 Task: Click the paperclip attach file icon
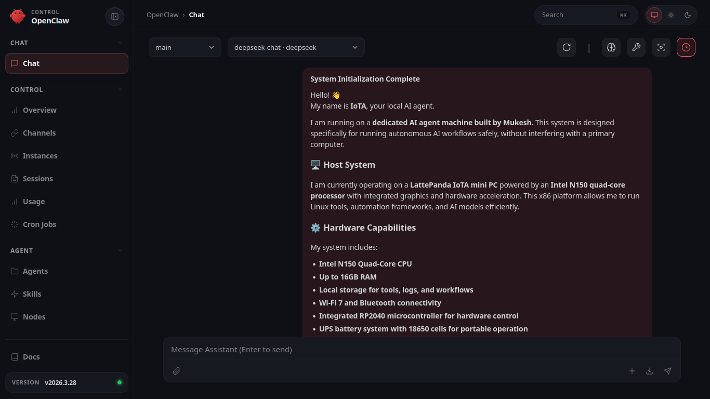(x=177, y=371)
